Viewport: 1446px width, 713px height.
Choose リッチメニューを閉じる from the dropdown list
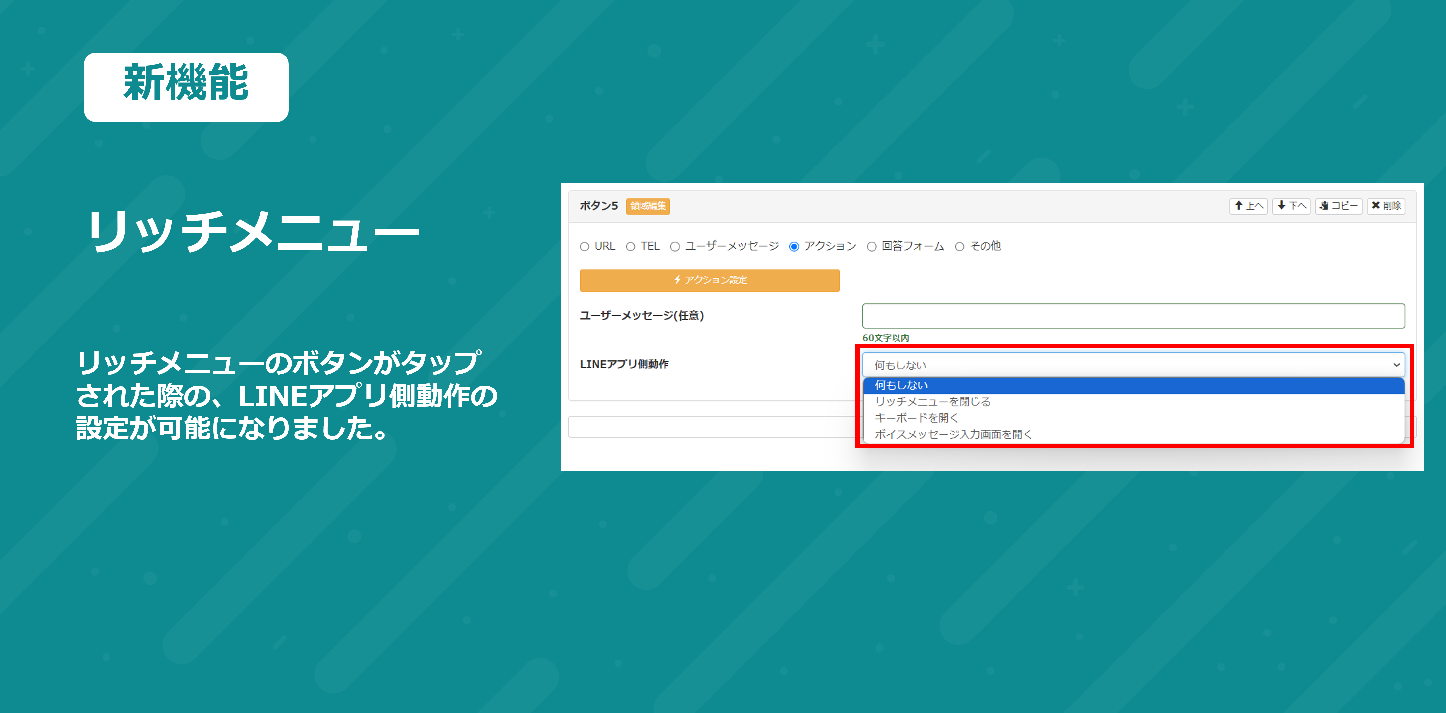1133,402
